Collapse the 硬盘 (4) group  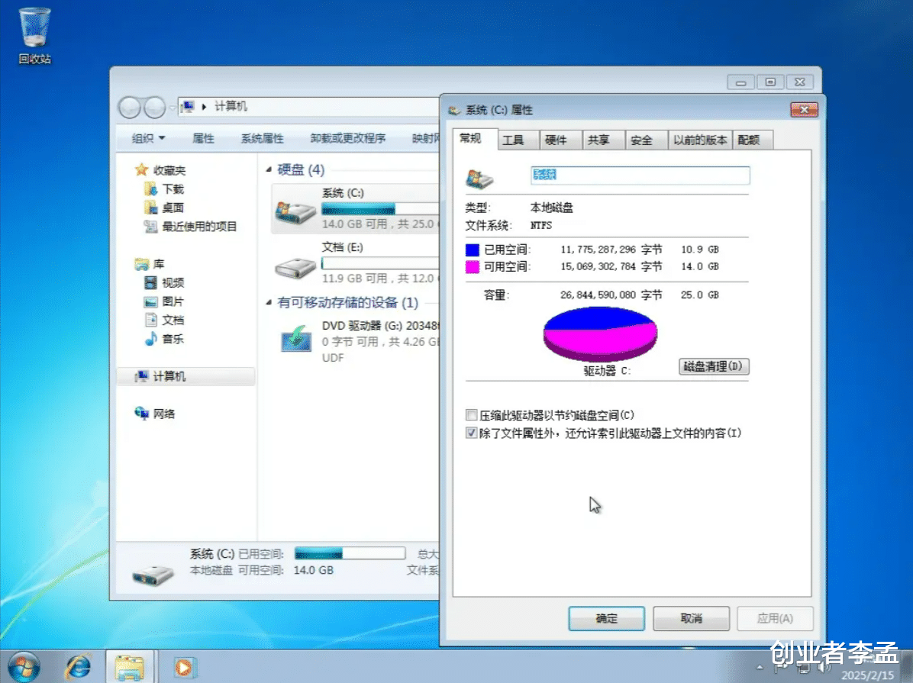pos(269,169)
